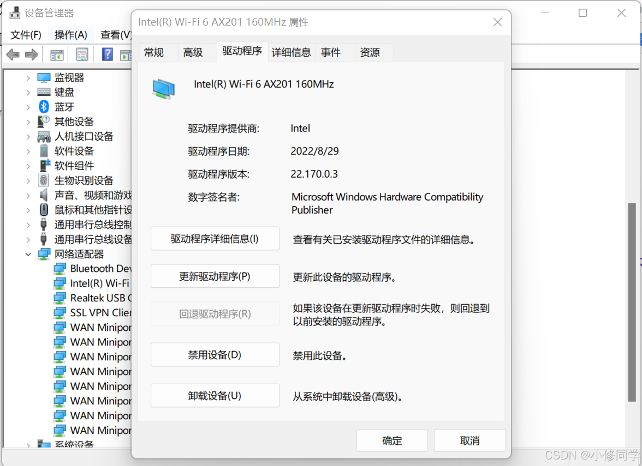
Task: Click the blue help question-mark icon
Action: click(107, 54)
